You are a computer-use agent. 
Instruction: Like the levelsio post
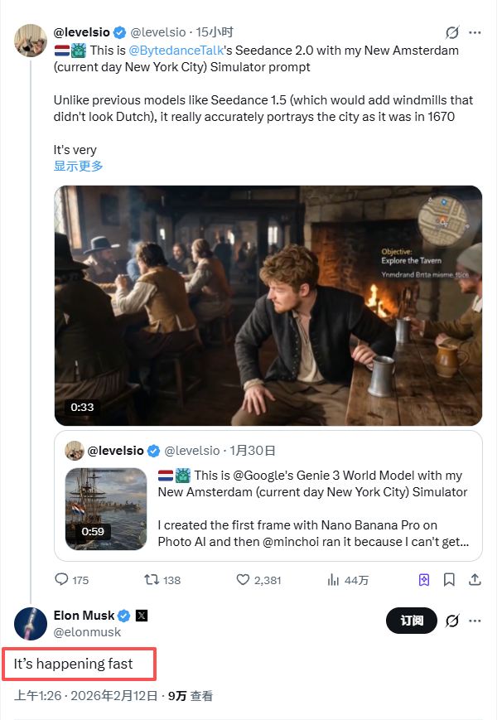pyautogui.click(x=244, y=580)
